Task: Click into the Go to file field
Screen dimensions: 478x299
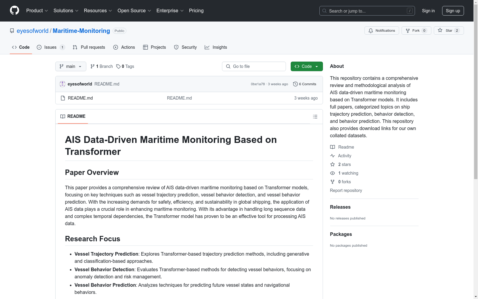Action: (x=254, y=66)
